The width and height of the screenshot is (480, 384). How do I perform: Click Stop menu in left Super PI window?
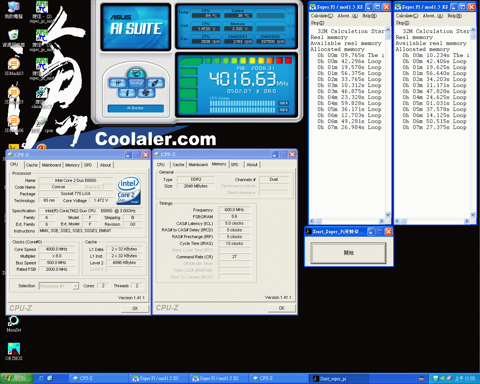click(317, 23)
